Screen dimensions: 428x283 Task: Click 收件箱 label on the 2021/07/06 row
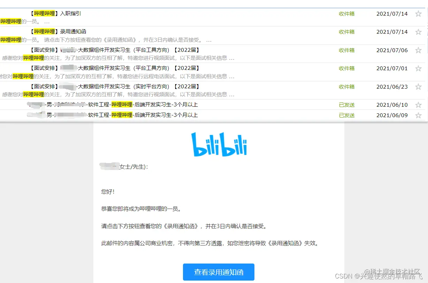(347, 50)
